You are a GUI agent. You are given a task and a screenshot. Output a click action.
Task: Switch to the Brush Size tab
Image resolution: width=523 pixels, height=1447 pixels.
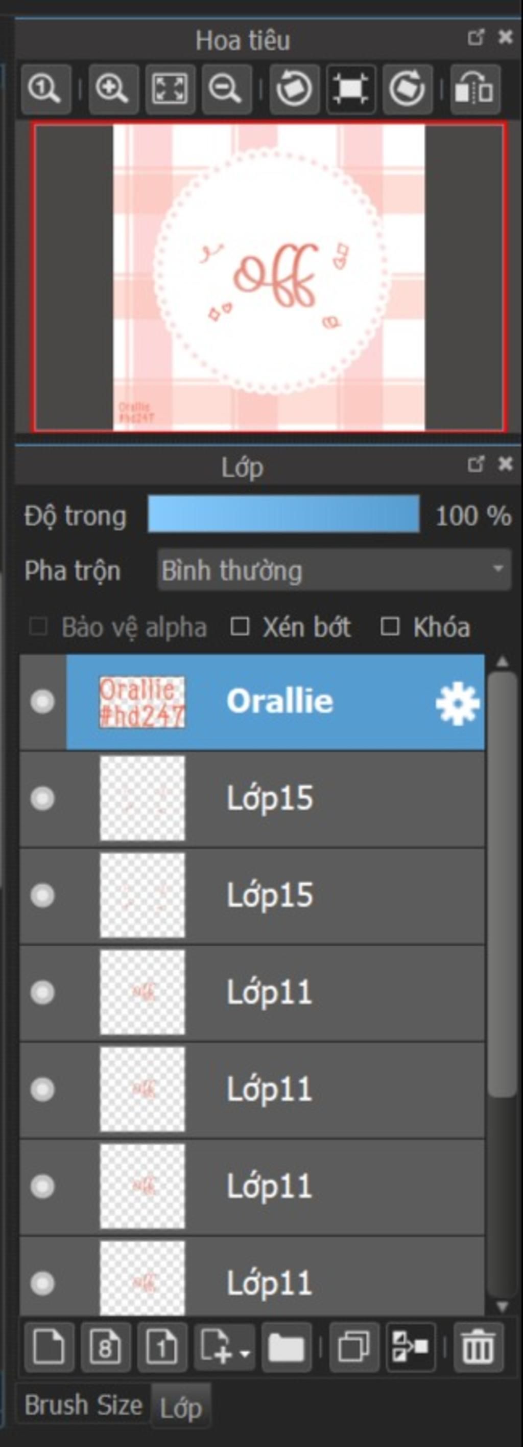(83, 1406)
